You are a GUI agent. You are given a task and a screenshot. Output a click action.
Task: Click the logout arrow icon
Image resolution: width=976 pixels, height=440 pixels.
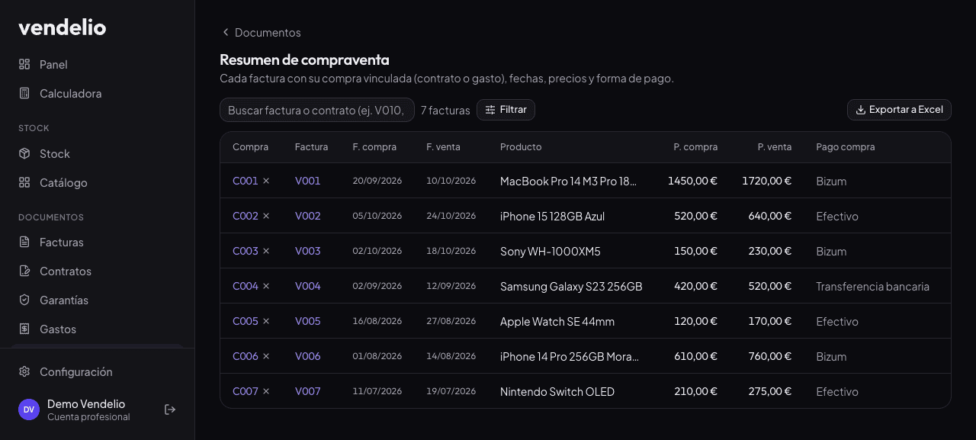pos(170,409)
